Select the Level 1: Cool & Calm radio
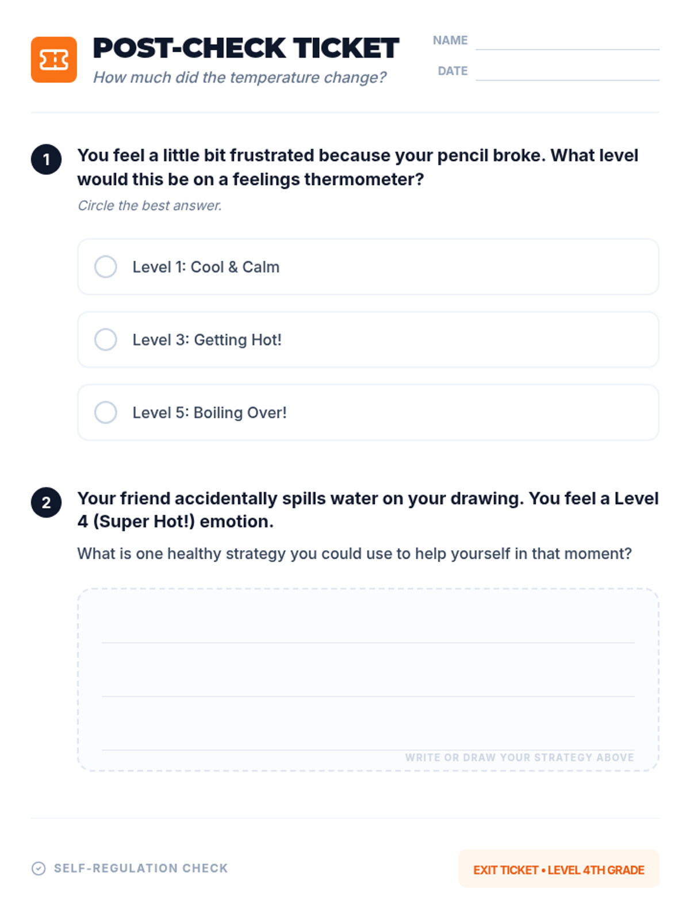 (x=106, y=267)
